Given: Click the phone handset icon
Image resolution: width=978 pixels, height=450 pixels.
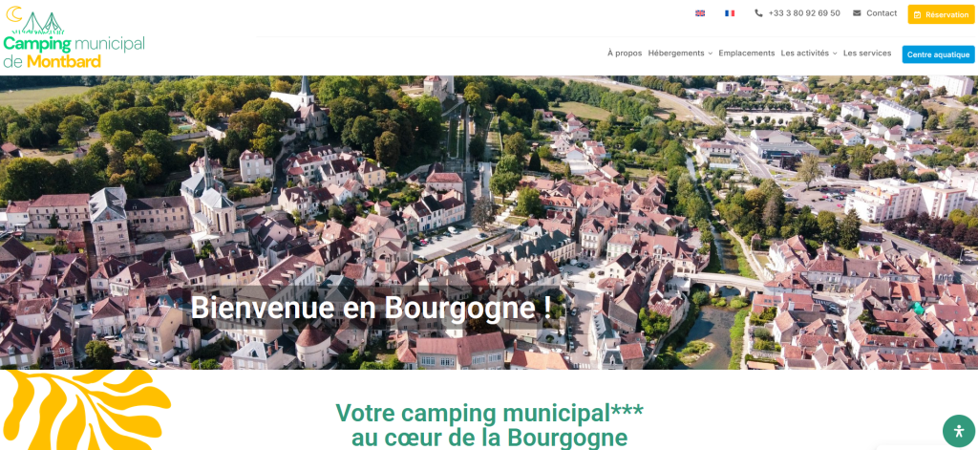Looking at the screenshot, I should [x=758, y=13].
